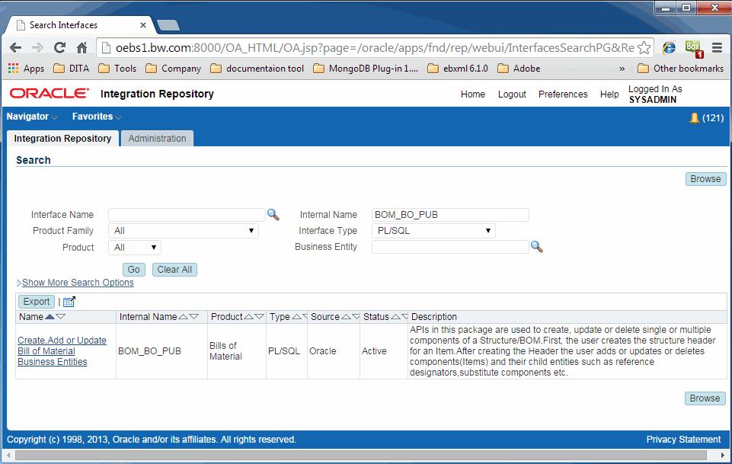
Task: Expand the Navigator menu
Action: click(x=32, y=117)
